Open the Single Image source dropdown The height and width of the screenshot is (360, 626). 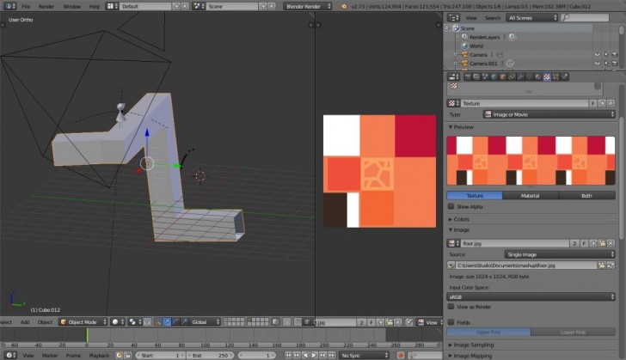click(559, 254)
